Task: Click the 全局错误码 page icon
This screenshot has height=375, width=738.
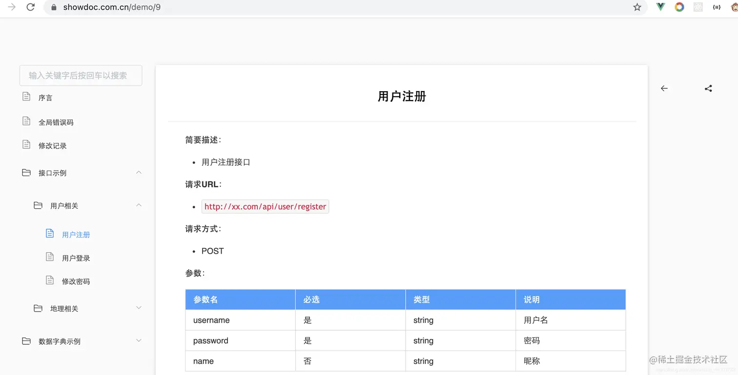Action: tap(26, 121)
